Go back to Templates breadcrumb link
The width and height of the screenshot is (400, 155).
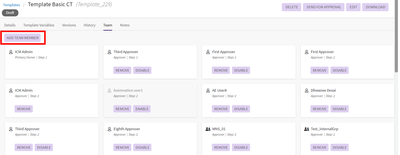(x=11, y=5)
